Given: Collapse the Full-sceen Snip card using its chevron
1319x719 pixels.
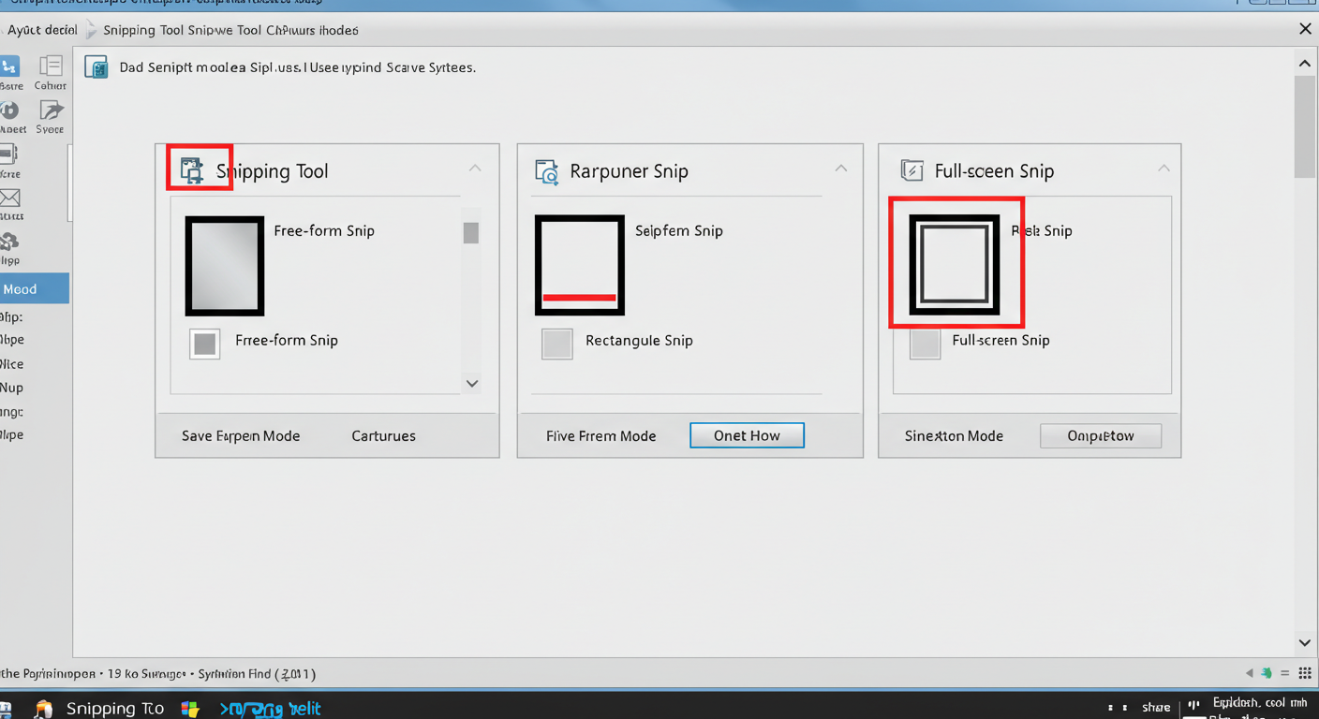Looking at the screenshot, I should pos(1163,169).
